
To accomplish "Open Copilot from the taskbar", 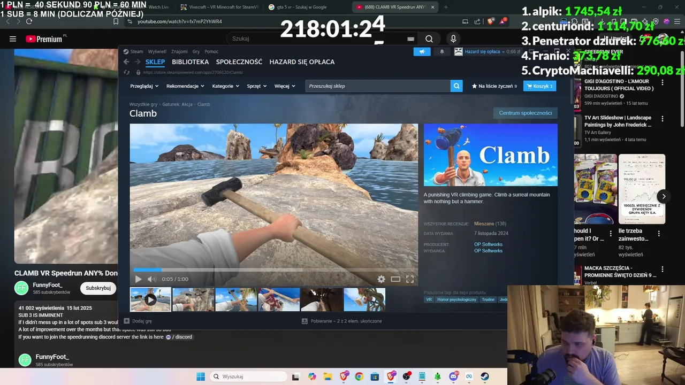I will click(x=312, y=376).
